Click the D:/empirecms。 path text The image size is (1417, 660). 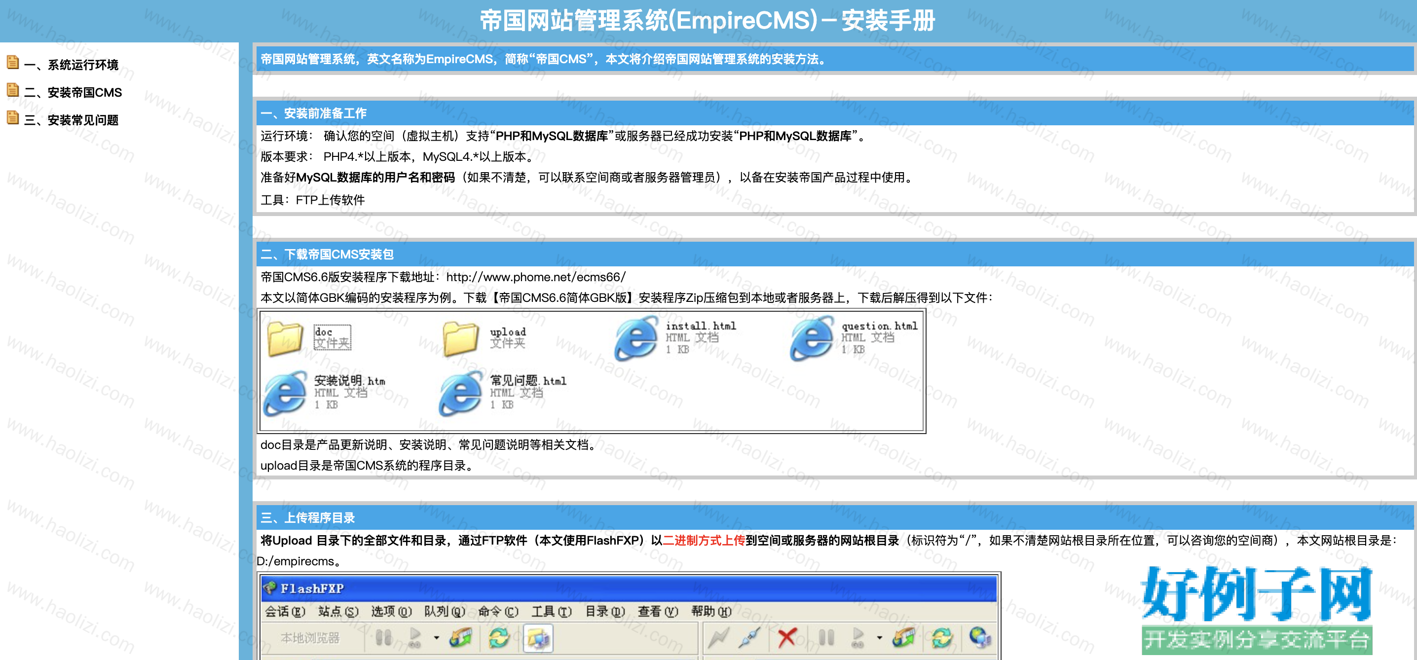tap(300, 561)
